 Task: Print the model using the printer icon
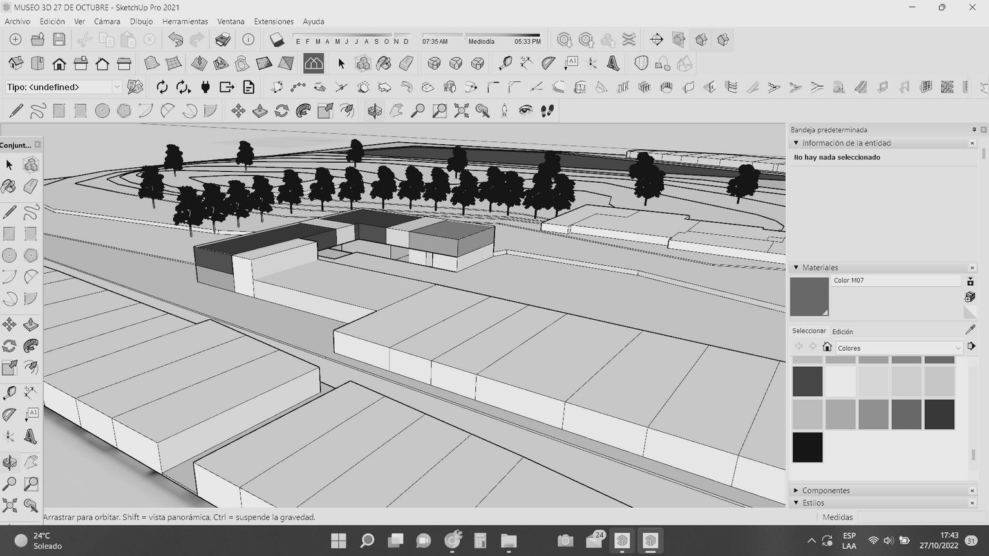point(223,40)
